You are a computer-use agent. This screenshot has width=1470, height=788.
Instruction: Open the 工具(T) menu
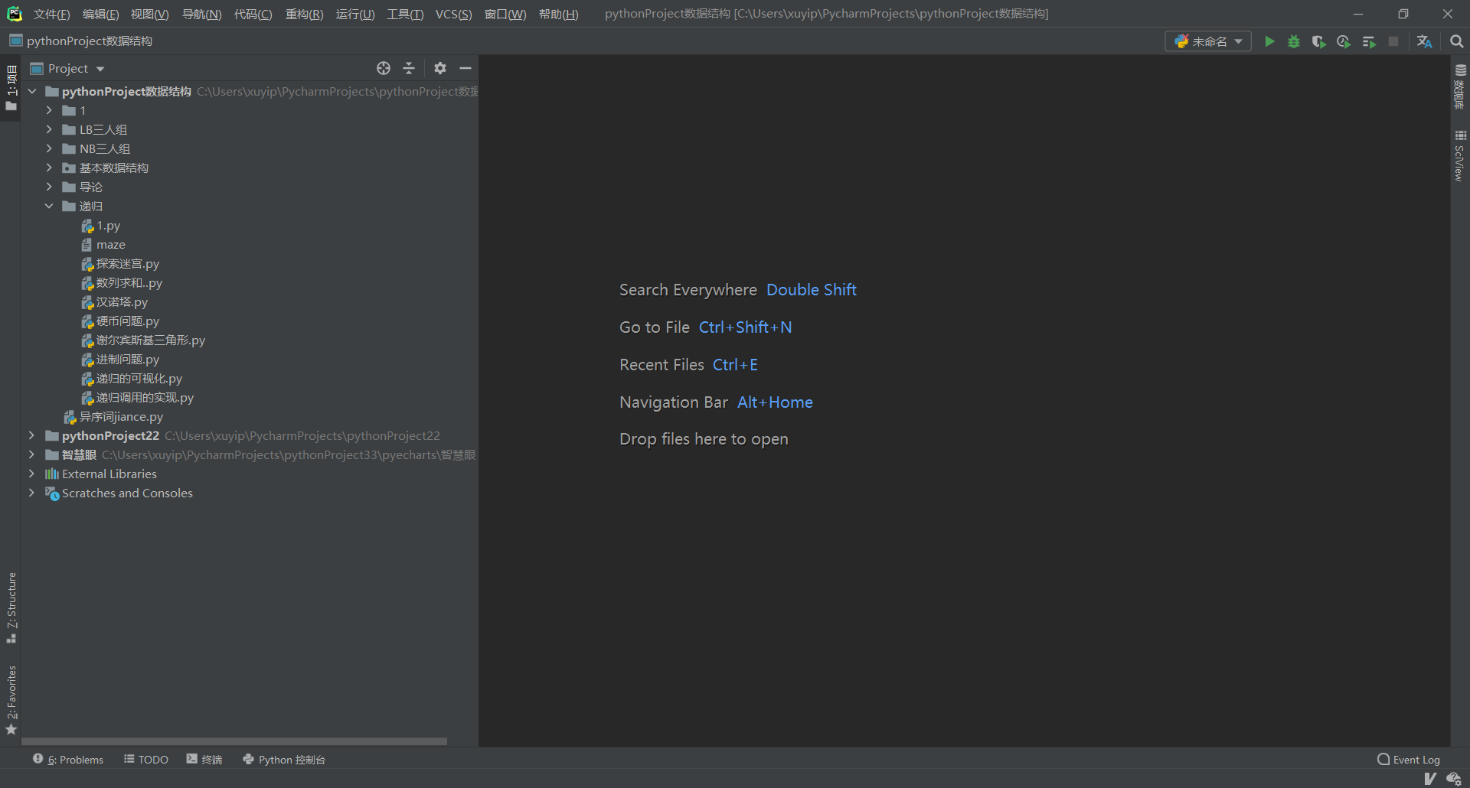[405, 15]
